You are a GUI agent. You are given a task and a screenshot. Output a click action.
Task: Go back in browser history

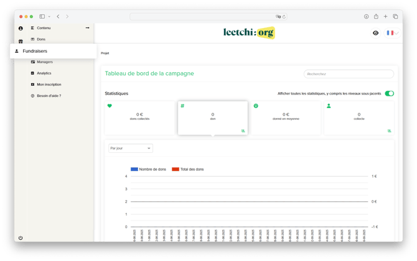58,16
